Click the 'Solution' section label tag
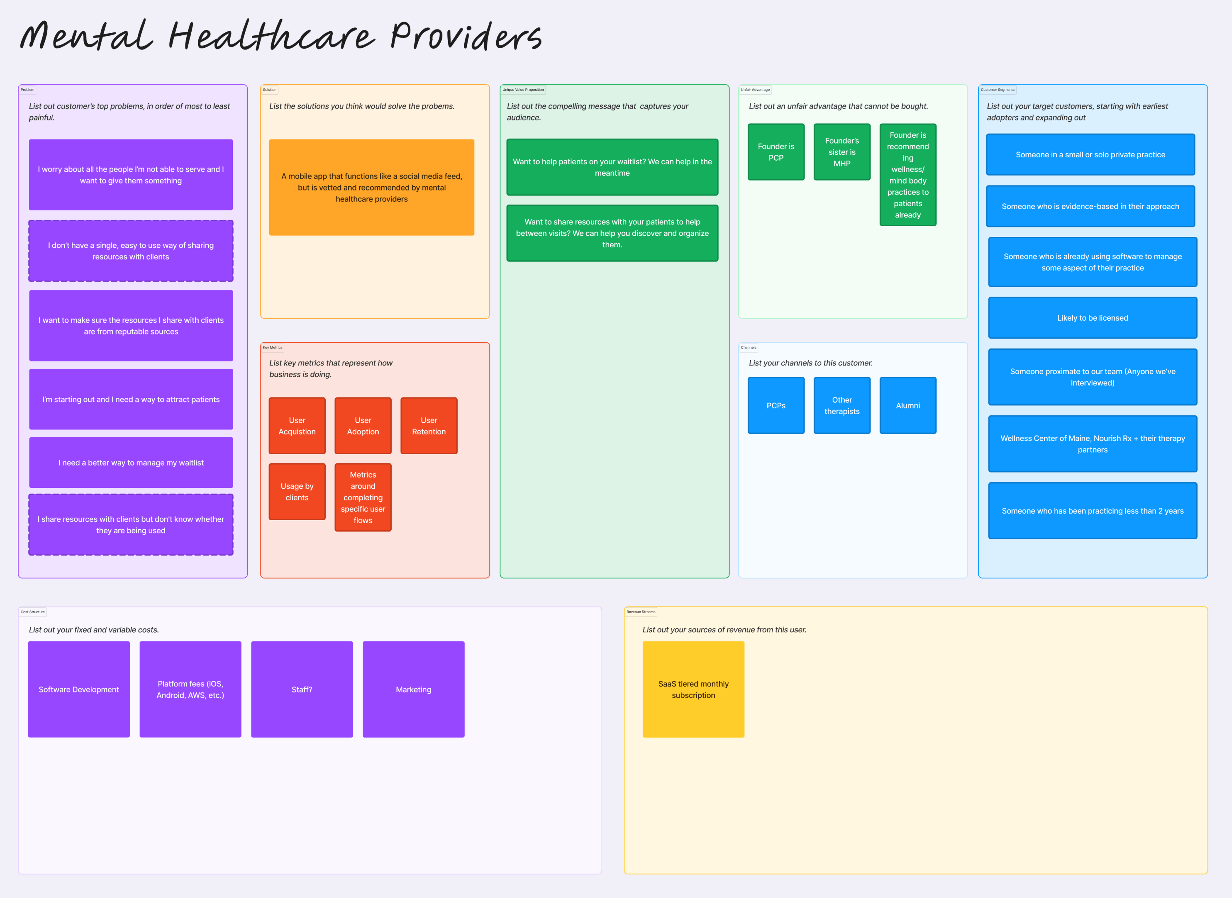 [x=270, y=90]
